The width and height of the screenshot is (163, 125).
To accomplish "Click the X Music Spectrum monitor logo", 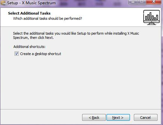I will (151, 17).
